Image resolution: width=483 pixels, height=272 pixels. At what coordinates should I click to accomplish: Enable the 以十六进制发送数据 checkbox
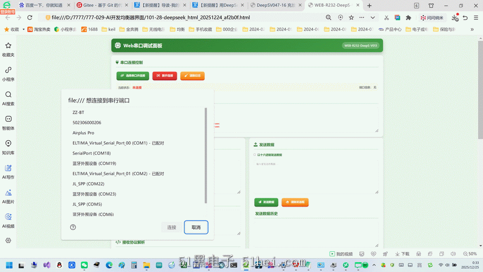click(255, 155)
